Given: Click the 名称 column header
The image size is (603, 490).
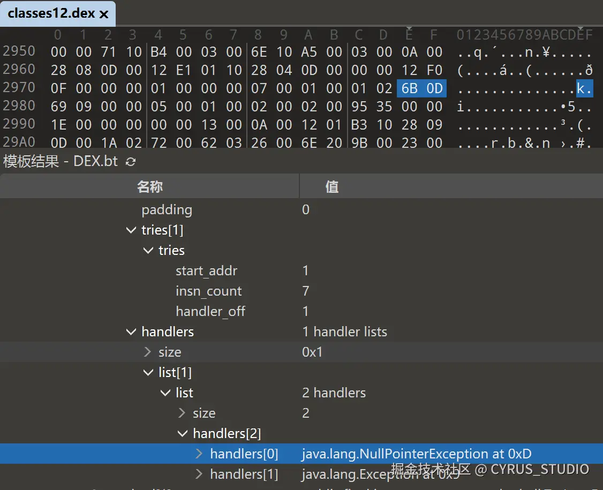Looking at the screenshot, I should [x=149, y=187].
